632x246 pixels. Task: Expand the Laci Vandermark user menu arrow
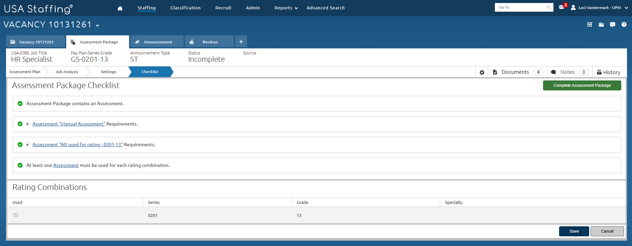pos(626,8)
